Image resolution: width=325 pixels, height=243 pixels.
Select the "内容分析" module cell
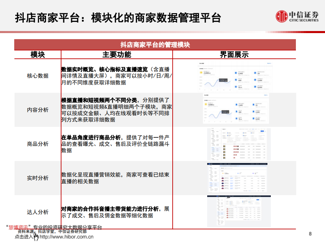tap(38, 110)
